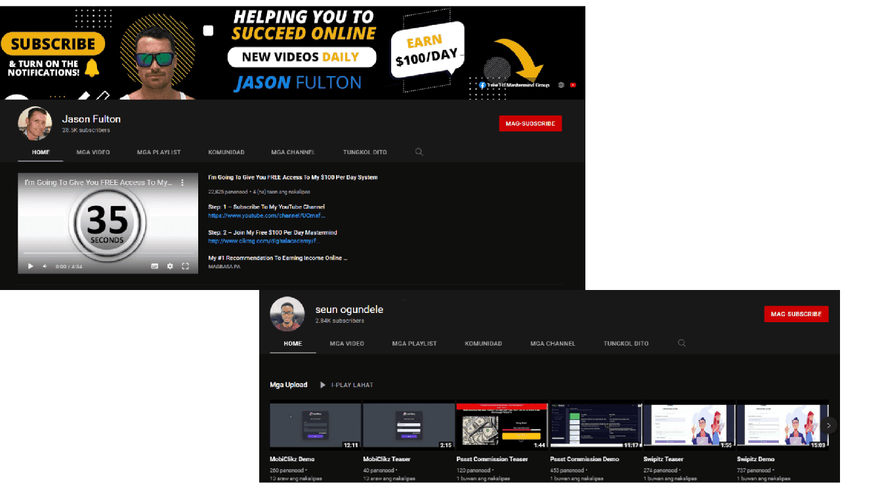
Task: Click the MobiClikz Demo title text
Action: [x=293, y=459]
